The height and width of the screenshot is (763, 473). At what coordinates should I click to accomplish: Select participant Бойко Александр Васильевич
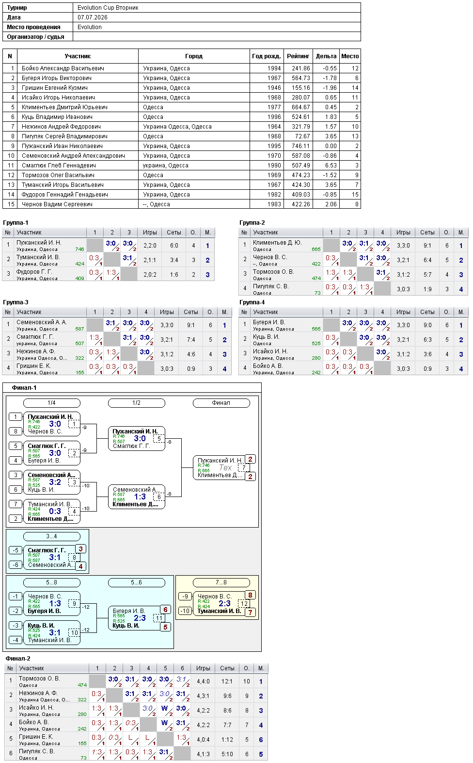click(63, 68)
